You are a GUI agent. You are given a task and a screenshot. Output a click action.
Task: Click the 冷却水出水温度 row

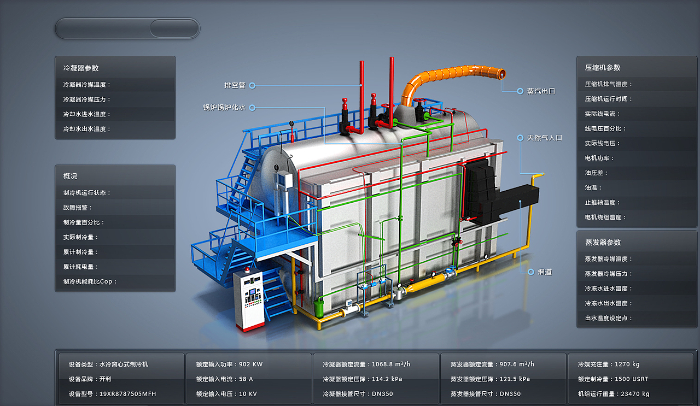pyautogui.click(x=115, y=129)
